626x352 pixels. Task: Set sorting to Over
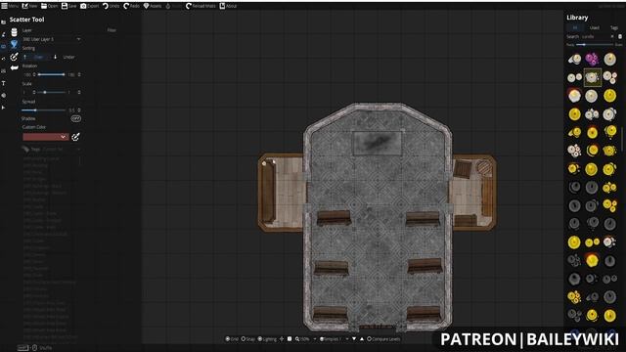(36, 57)
